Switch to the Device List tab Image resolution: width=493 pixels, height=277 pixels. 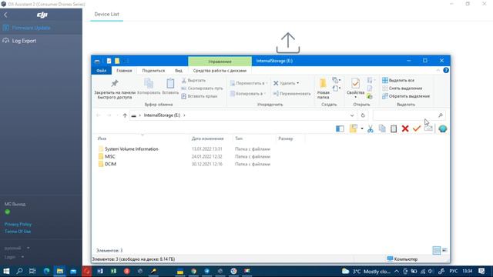tap(106, 14)
